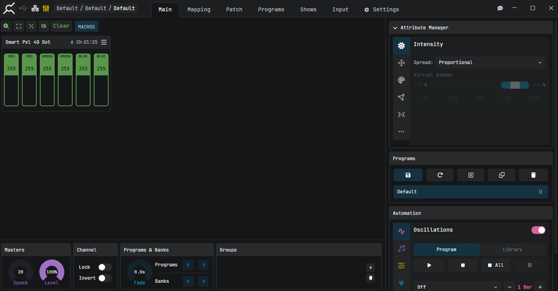This screenshot has height=291, width=558.
Task: Open the Smart Pxl 40 Dot hamburger menu
Action: point(104,42)
